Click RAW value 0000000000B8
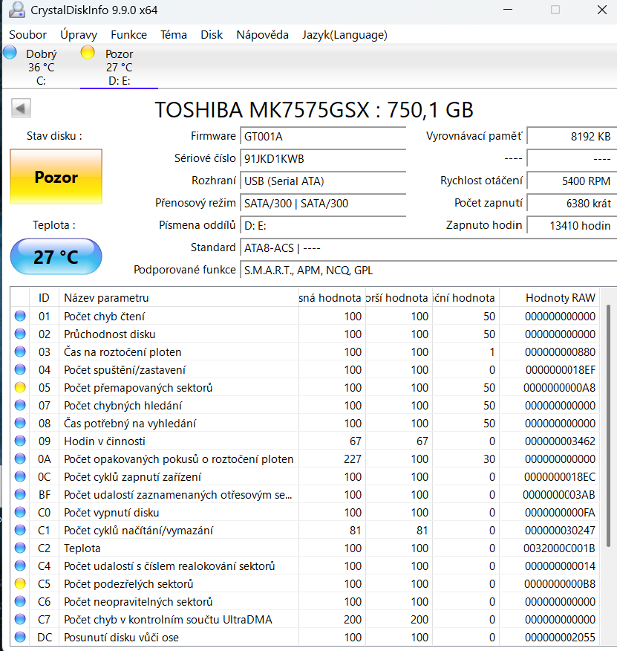Screen dimensions: 617x651 (x=559, y=583)
